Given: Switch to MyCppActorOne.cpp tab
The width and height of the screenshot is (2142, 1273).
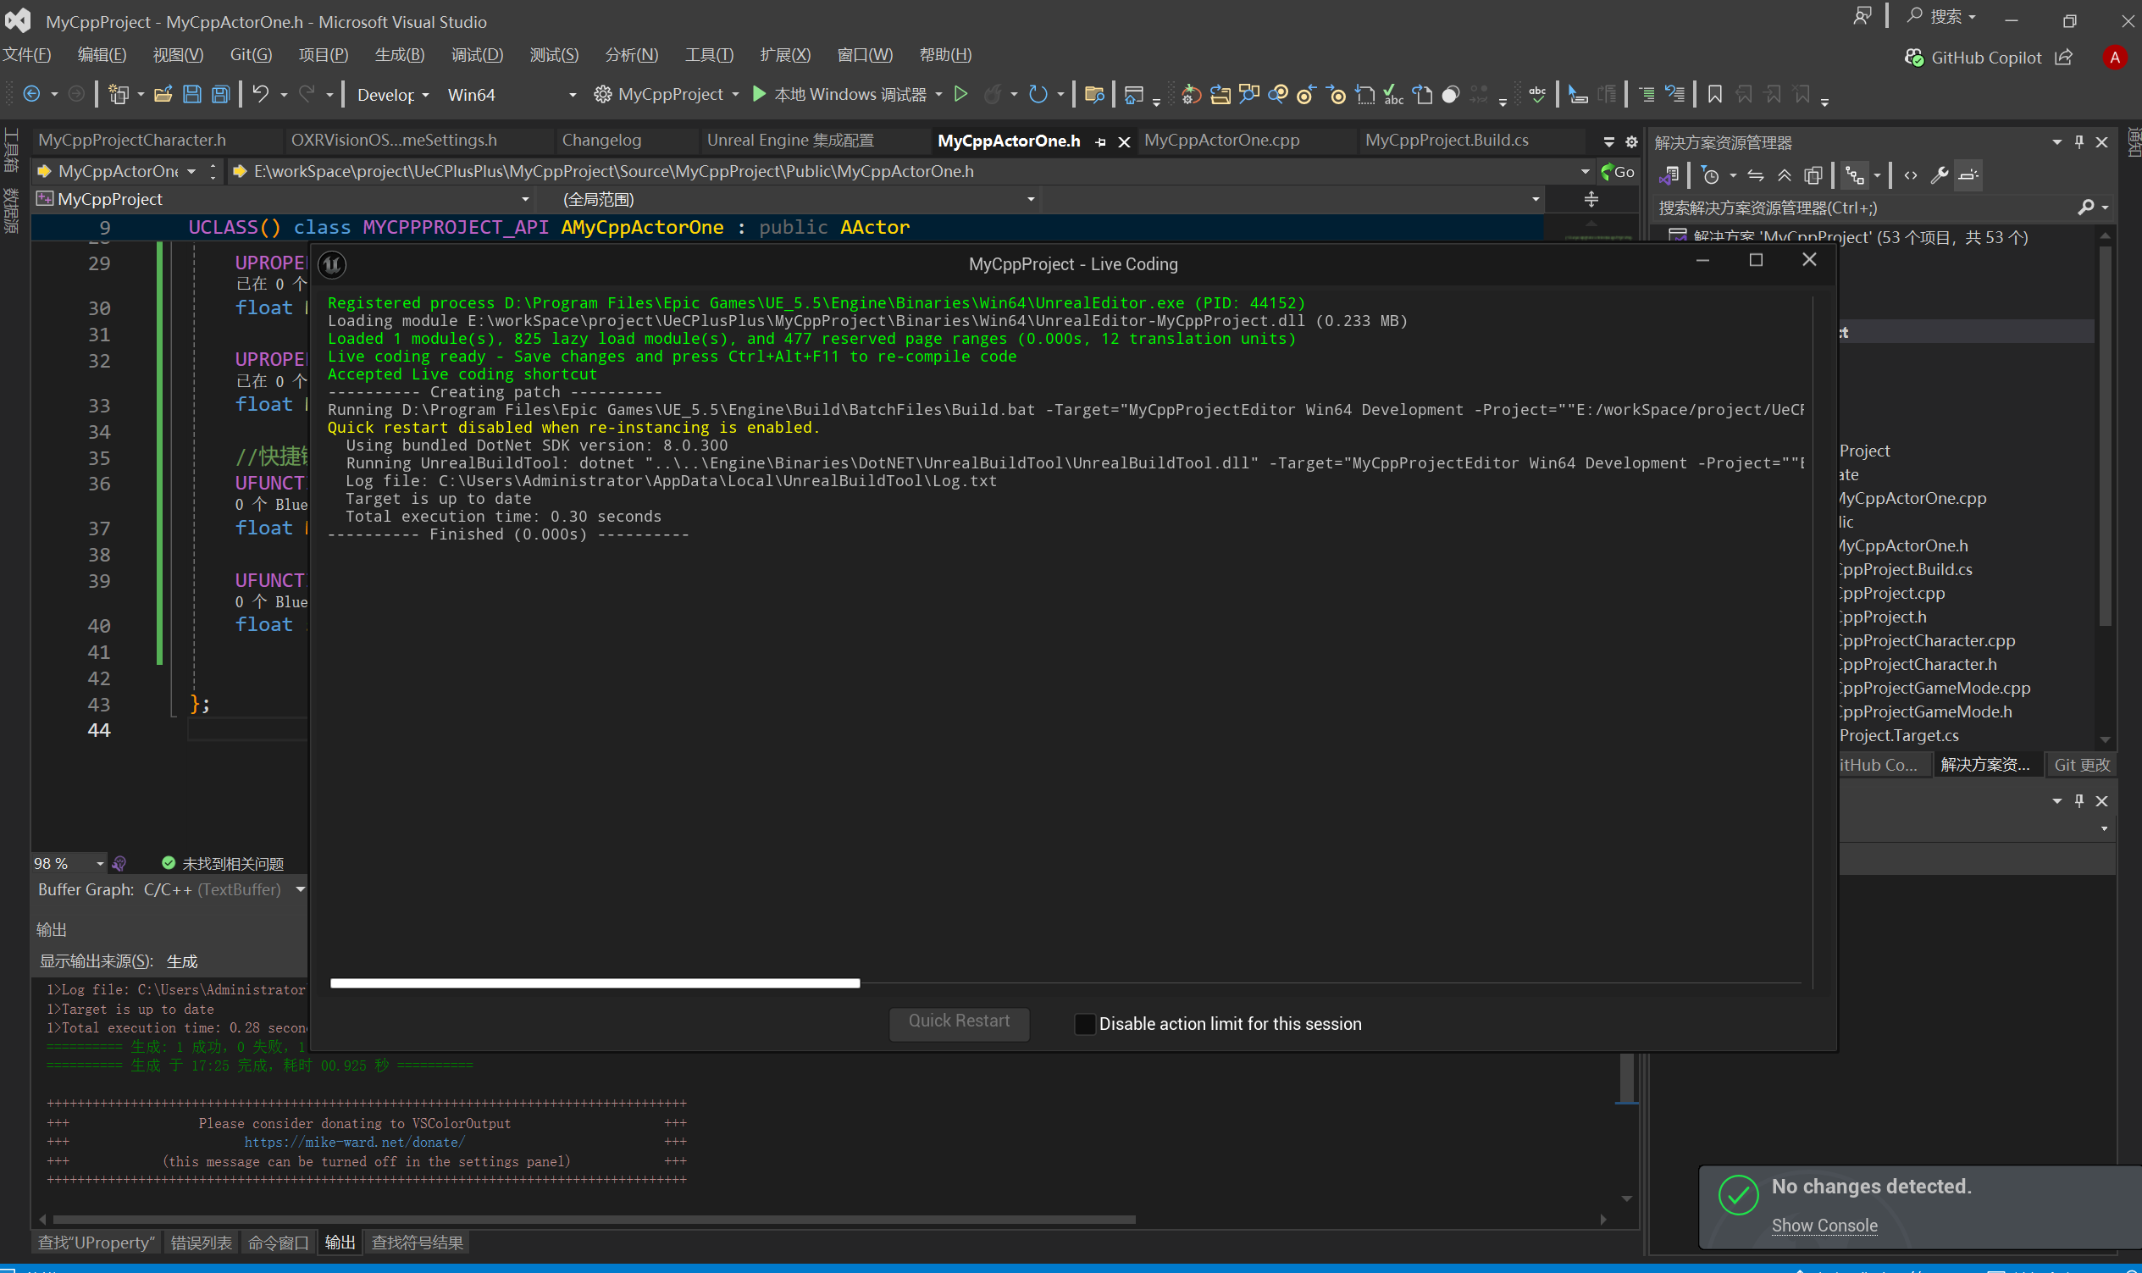Looking at the screenshot, I should click(x=1220, y=141).
